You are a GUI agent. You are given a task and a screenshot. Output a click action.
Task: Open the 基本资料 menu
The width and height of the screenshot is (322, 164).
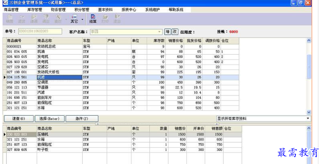click(105, 9)
